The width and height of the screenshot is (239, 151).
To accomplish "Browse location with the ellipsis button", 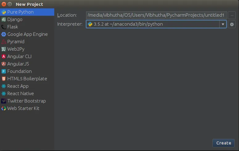I will pyautogui.click(x=232, y=15).
